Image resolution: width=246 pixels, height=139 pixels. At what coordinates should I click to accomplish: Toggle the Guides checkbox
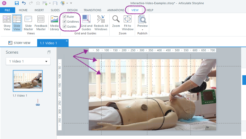click(x=65, y=27)
